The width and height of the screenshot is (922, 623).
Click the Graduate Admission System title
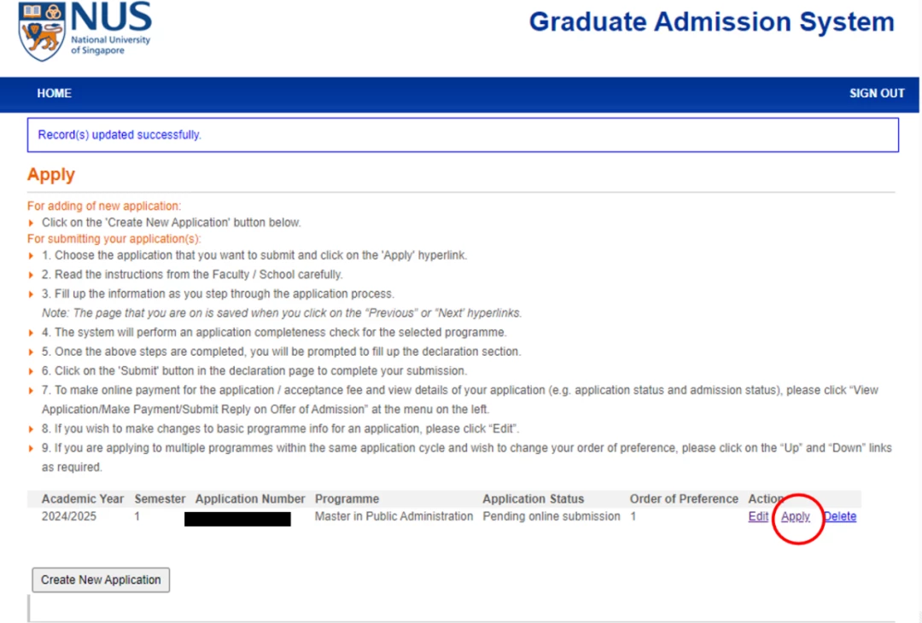[x=711, y=21]
